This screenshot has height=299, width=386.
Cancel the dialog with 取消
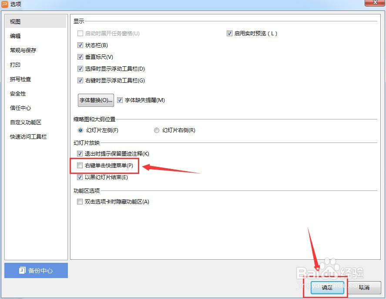point(364,287)
